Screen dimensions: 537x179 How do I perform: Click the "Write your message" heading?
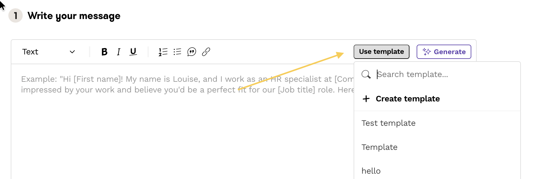coord(74,16)
